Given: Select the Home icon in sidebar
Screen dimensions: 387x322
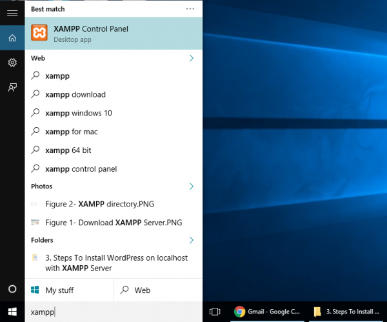Looking at the screenshot, I should click(x=12, y=38).
